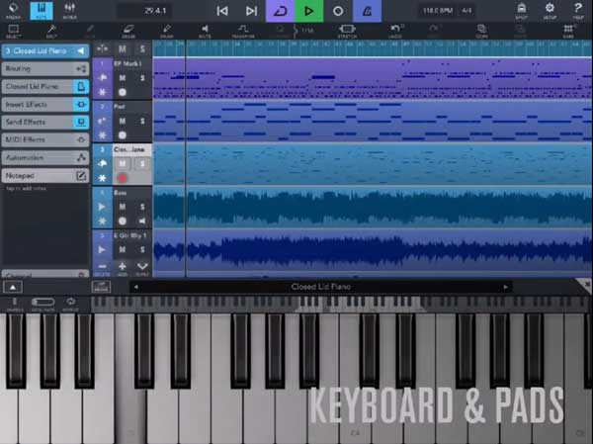Open the Shop icon

[x=521, y=11]
